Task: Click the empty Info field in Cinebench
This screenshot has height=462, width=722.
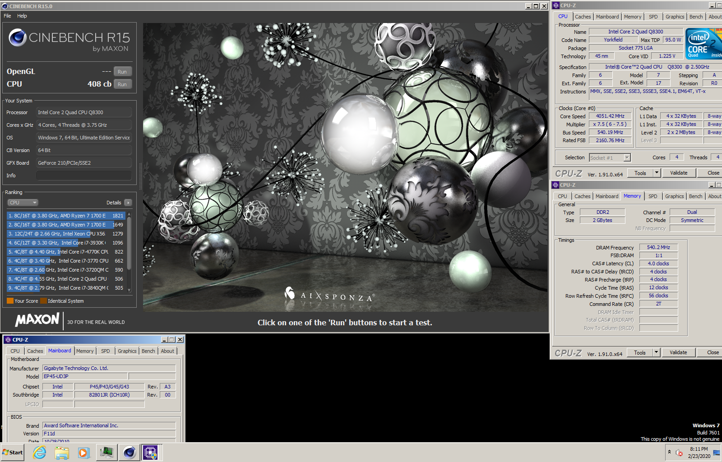Action: [84, 176]
